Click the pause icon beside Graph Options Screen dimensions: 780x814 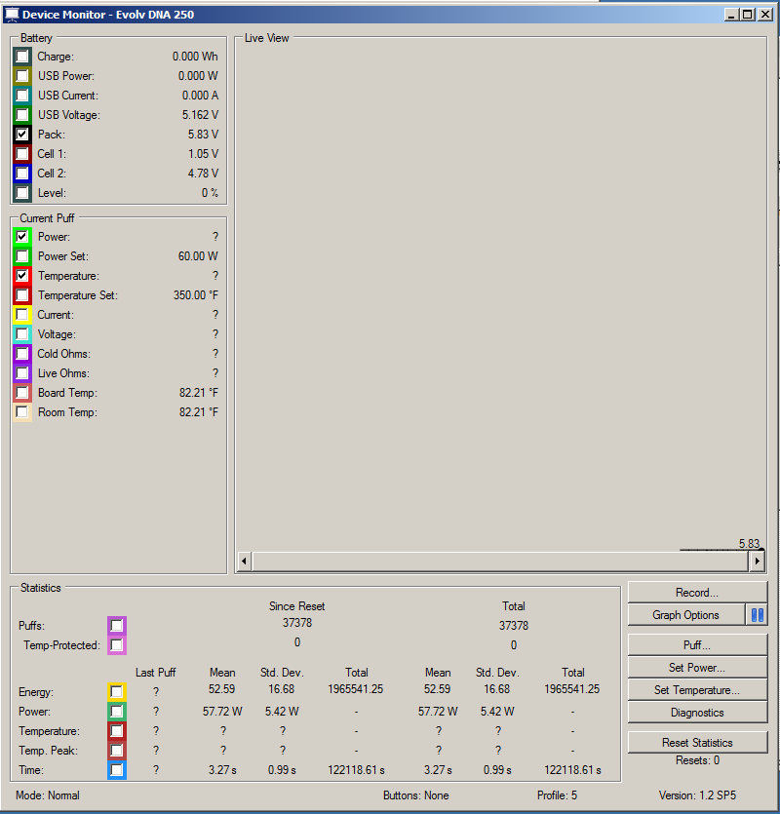coord(758,615)
